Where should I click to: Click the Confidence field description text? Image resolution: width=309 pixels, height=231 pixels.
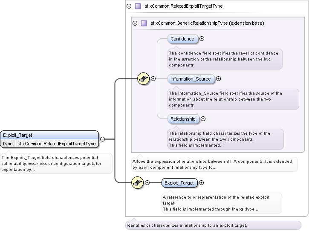coord(224,59)
